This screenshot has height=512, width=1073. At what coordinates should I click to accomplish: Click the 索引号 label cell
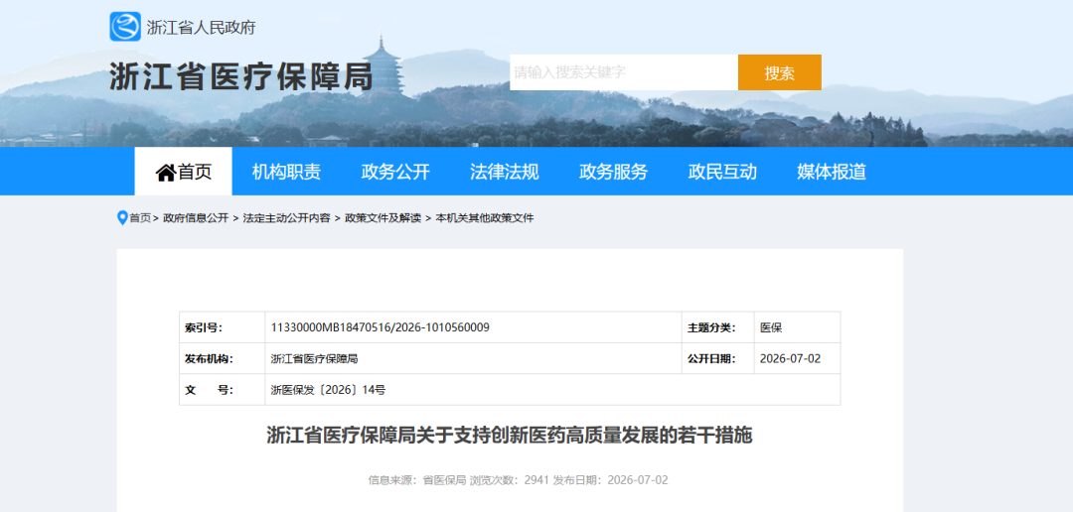pyautogui.click(x=223, y=327)
